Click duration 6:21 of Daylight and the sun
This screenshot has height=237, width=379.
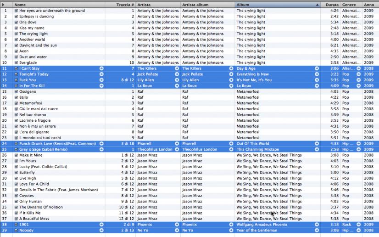(x=334, y=45)
